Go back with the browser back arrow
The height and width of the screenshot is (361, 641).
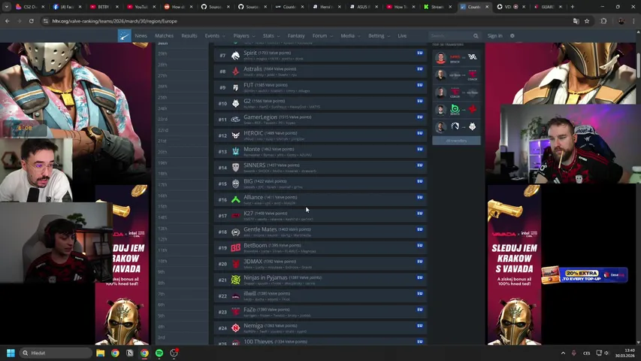(x=8, y=21)
